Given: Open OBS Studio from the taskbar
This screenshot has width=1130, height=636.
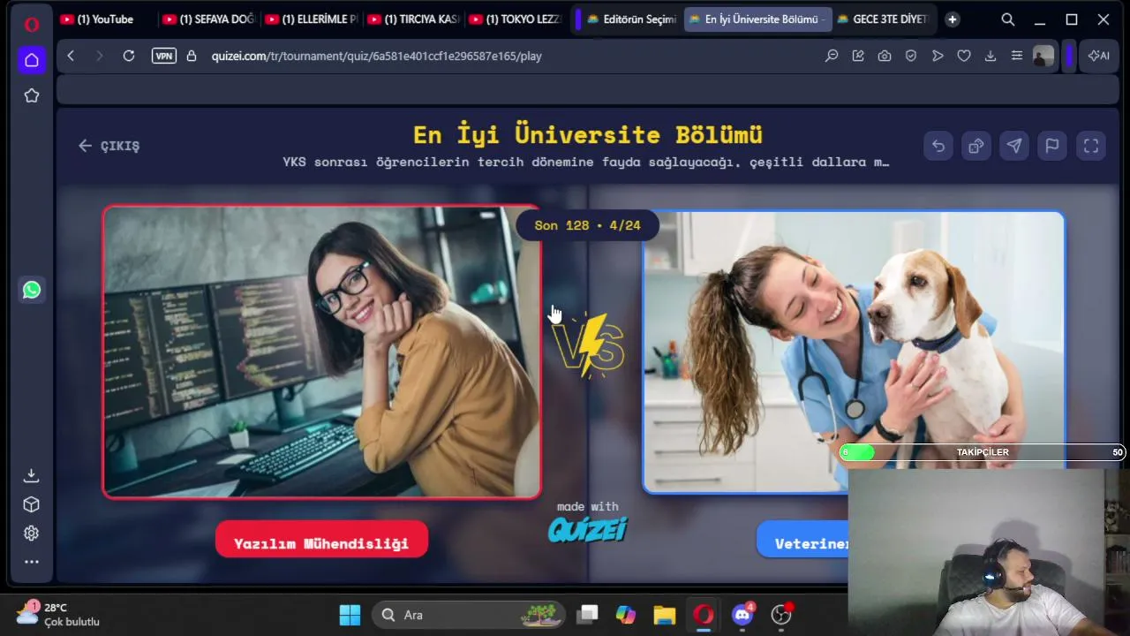Looking at the screenshot, I should pyautogui.click(x=781, y=615).
